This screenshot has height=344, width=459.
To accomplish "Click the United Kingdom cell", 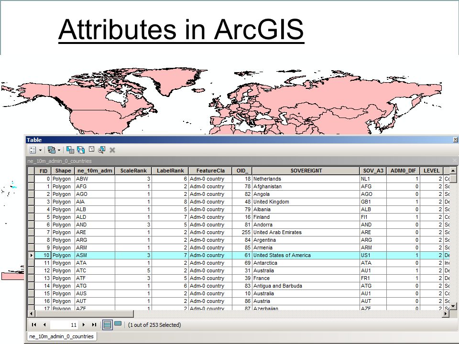I will pos(306,202).
